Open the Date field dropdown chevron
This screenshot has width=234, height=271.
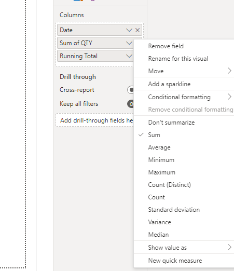point(129,30)
